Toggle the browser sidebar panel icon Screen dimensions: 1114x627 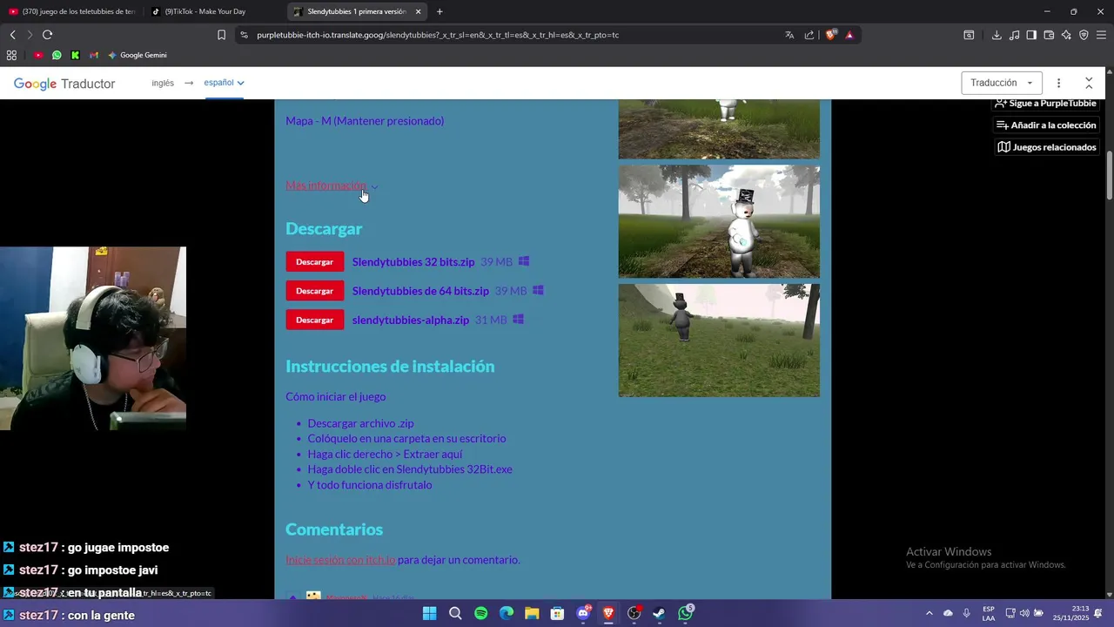click(1031, 35)
